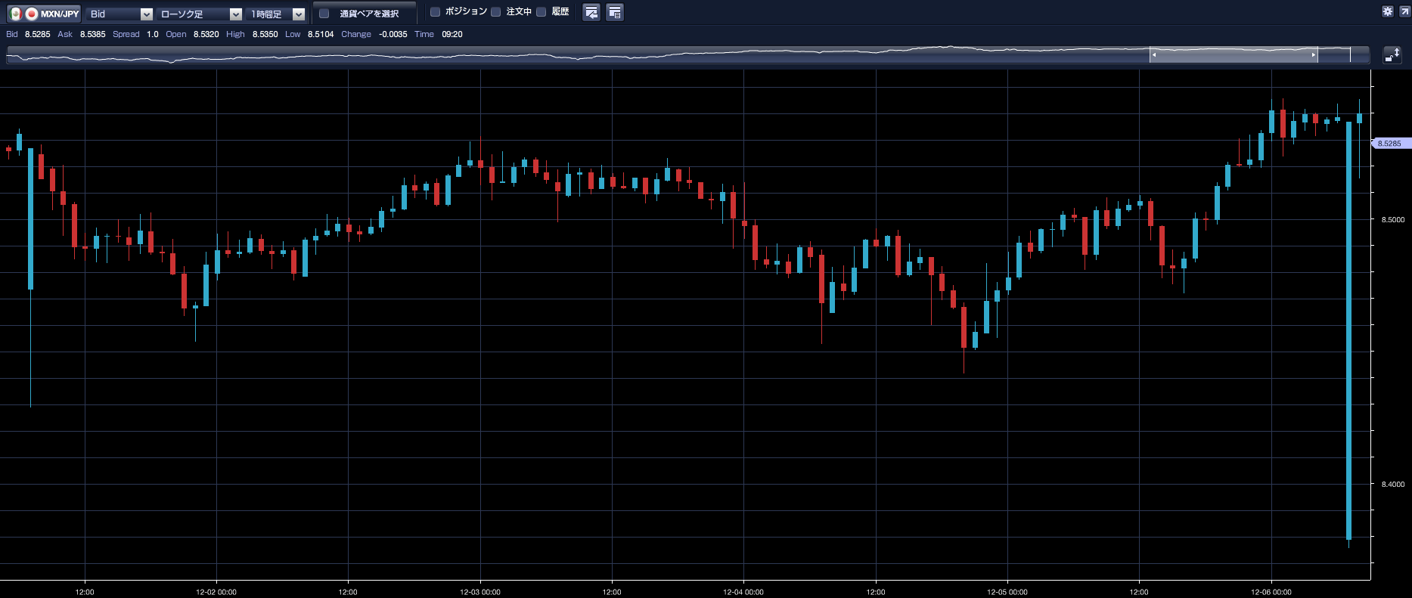Click the 12-04 00:00 time axis label

[743, 592]
